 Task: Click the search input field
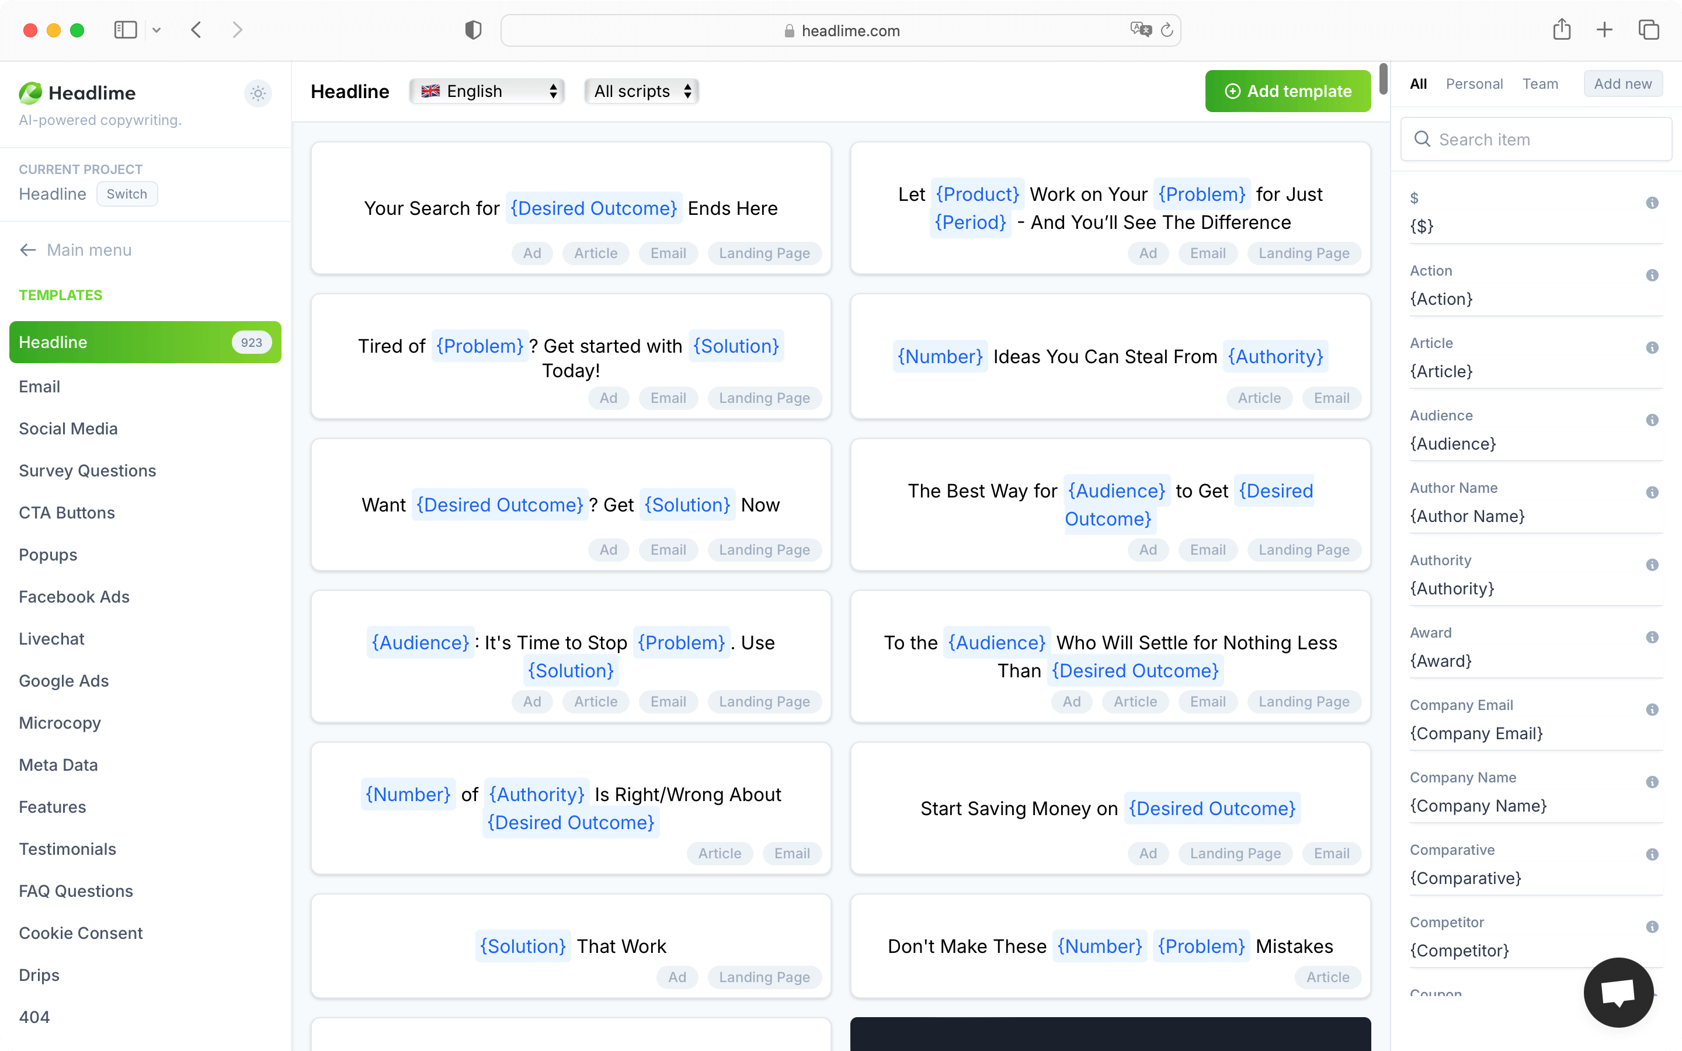tap(1537, 139)
